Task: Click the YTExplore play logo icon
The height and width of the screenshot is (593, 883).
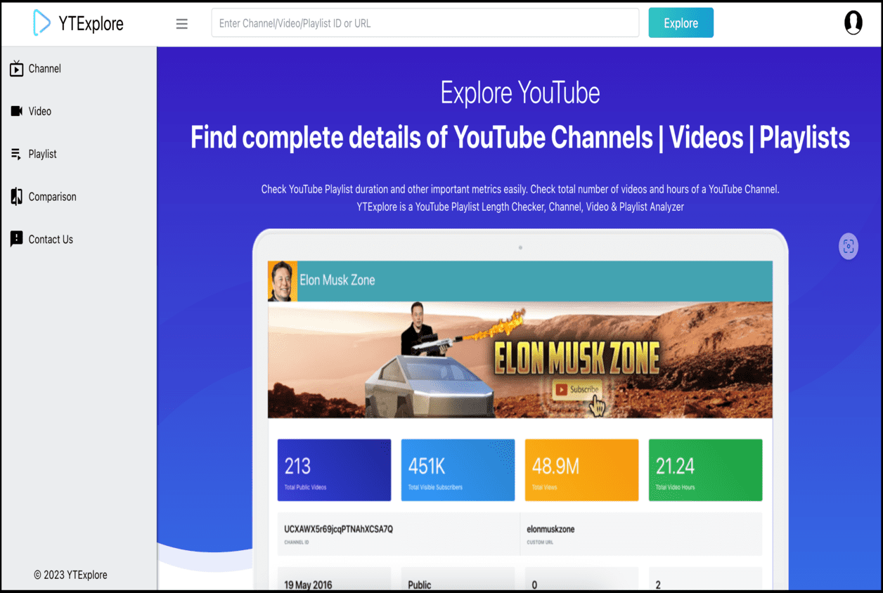Action: (x=41, y=23)
